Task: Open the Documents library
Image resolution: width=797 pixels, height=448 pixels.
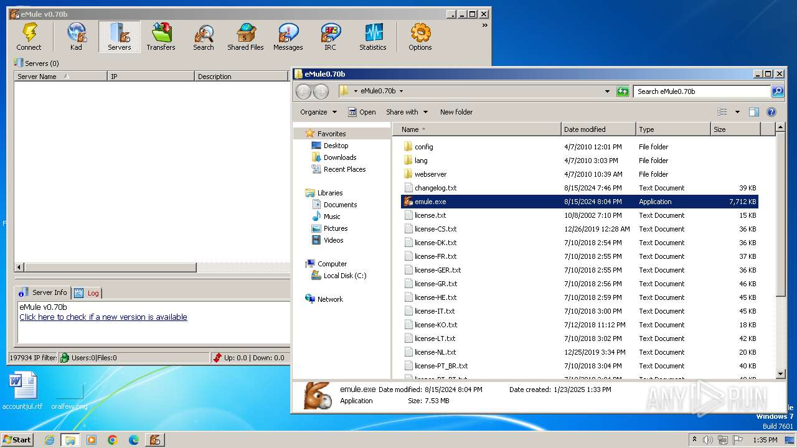Action: [x=340, y=205]
